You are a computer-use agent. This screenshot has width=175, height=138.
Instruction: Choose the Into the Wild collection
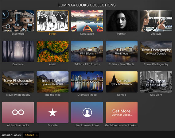[x=52, y=82]
